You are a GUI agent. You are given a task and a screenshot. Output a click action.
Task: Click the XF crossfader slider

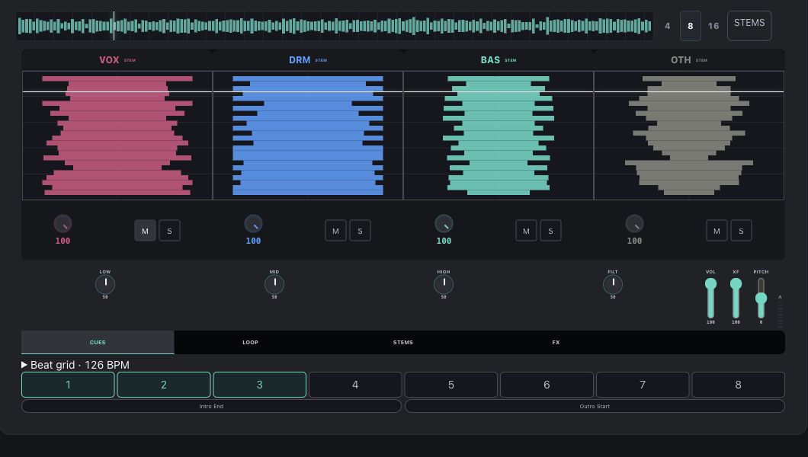pos(736,299)
